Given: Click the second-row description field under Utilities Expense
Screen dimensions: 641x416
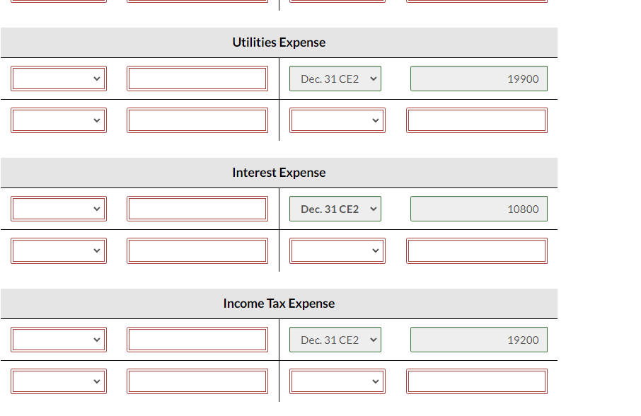Looking at the screenshot, I should point(197,120).
